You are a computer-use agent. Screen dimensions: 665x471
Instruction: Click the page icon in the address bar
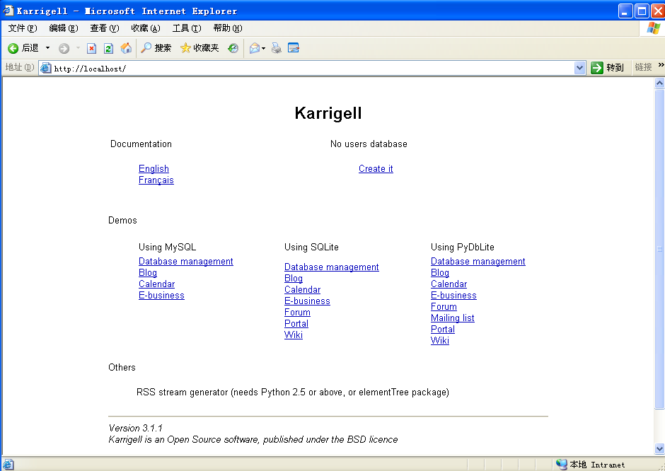coord(46,68)
